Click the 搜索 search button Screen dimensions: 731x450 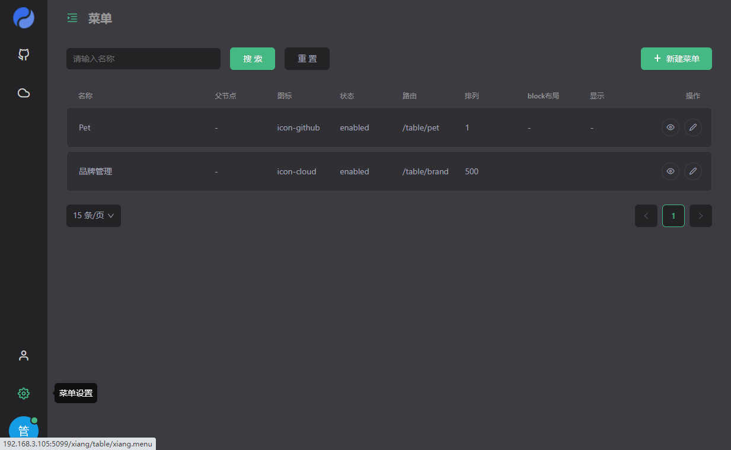pos(252,59)
